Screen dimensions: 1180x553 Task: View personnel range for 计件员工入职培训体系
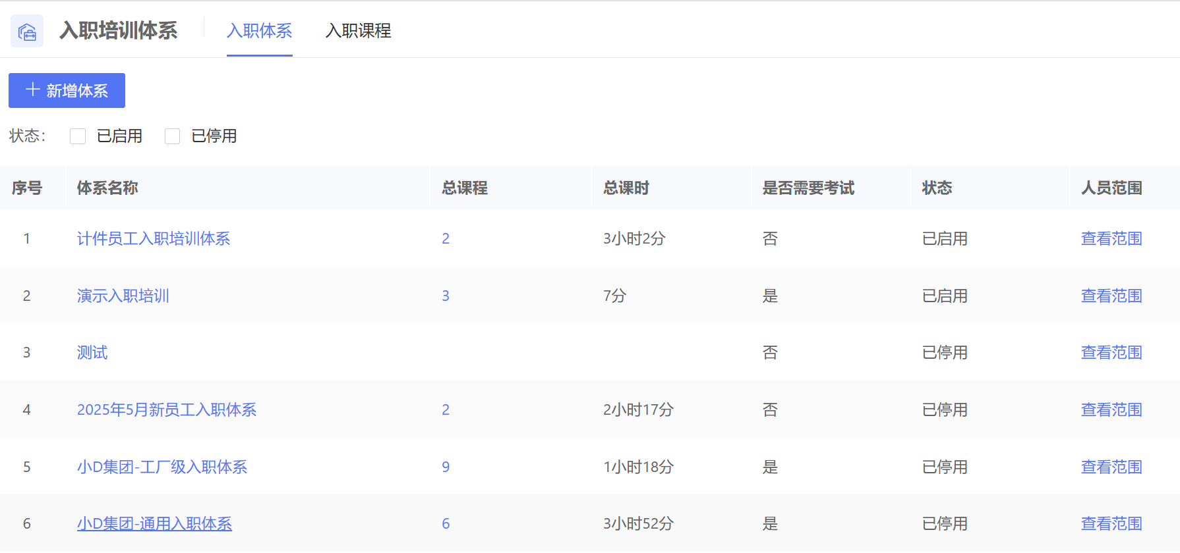1111,238
